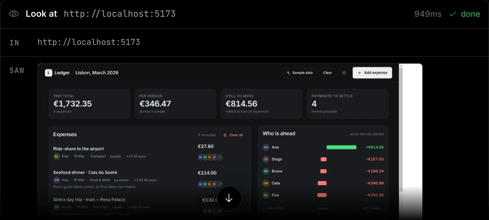Click the 949ms timing label
Screen dimensions: 489x220
(x=428, y=14)
